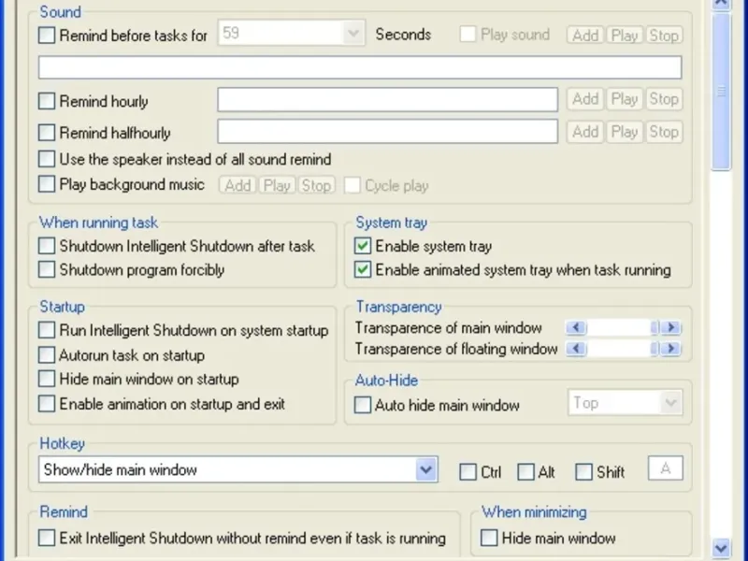The height and width of the screenshot is (561, 748).
Task: Click Play button in Remind halfhourly row
Action: point(625,132)
